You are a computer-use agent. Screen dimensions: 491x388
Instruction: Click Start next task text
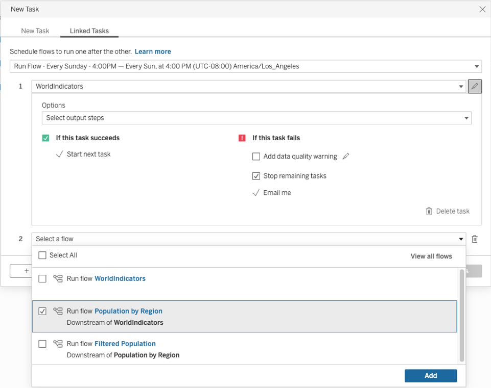pyautogui.click(x=88, y=154)
